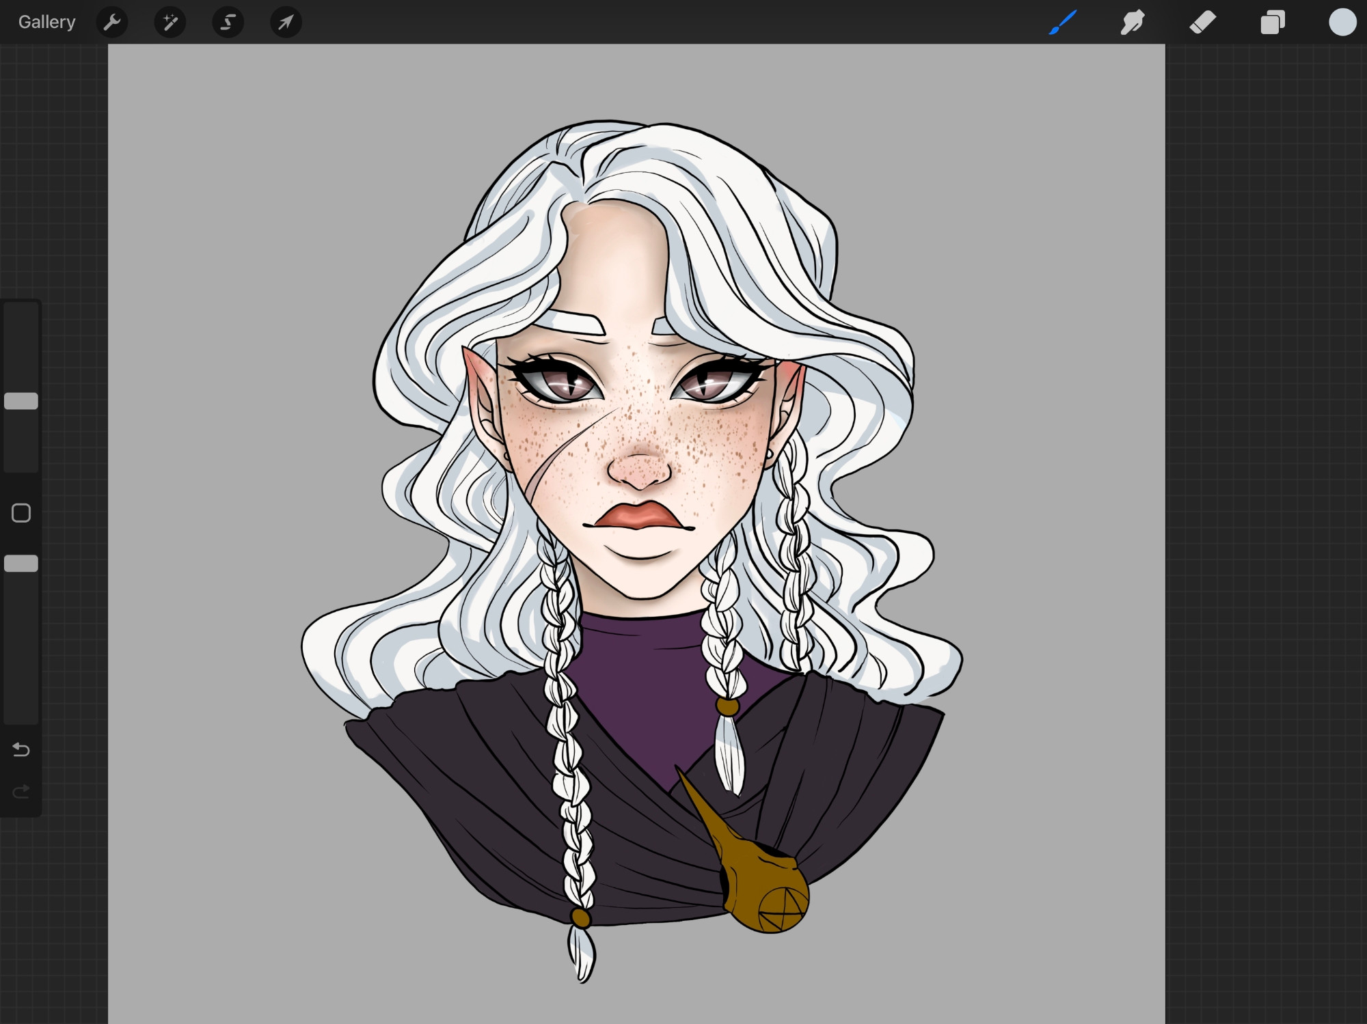Click the character's red lips on canvas
This screenshot has height=1024, width=1367.
[639, 517]
